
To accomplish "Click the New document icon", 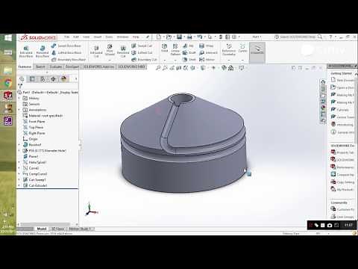I will tap(159, 37).
